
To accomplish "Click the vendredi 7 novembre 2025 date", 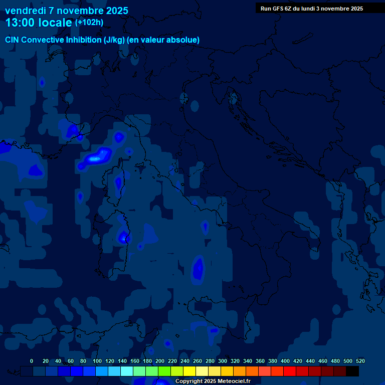I will click(x=67, y=11).
